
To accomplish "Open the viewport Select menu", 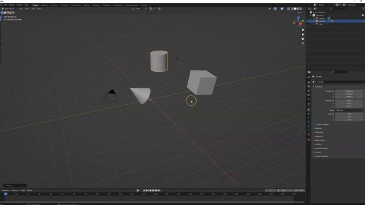I will pyautogui.click(x=27, y=9).
